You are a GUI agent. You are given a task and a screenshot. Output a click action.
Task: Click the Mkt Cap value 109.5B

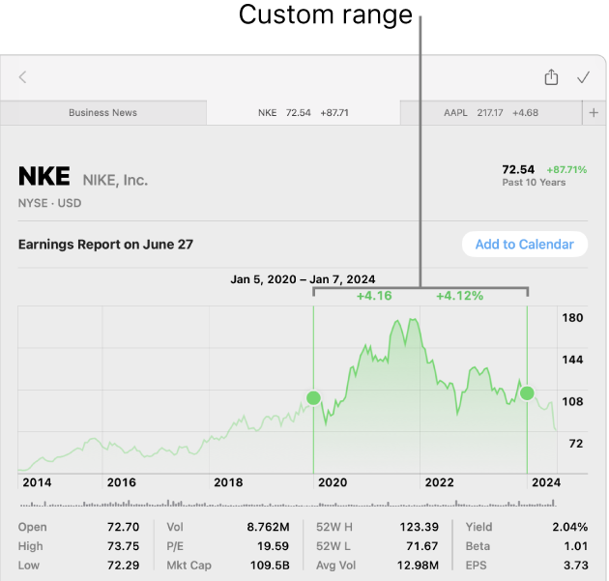270,566
